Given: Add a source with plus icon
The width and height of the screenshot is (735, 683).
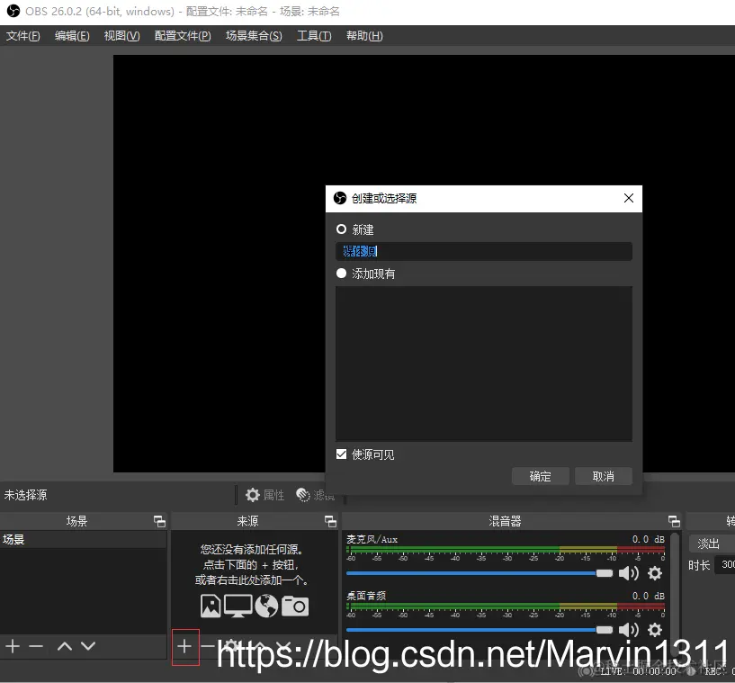Looking at the screenshot, I should click(x=185, y=646).
